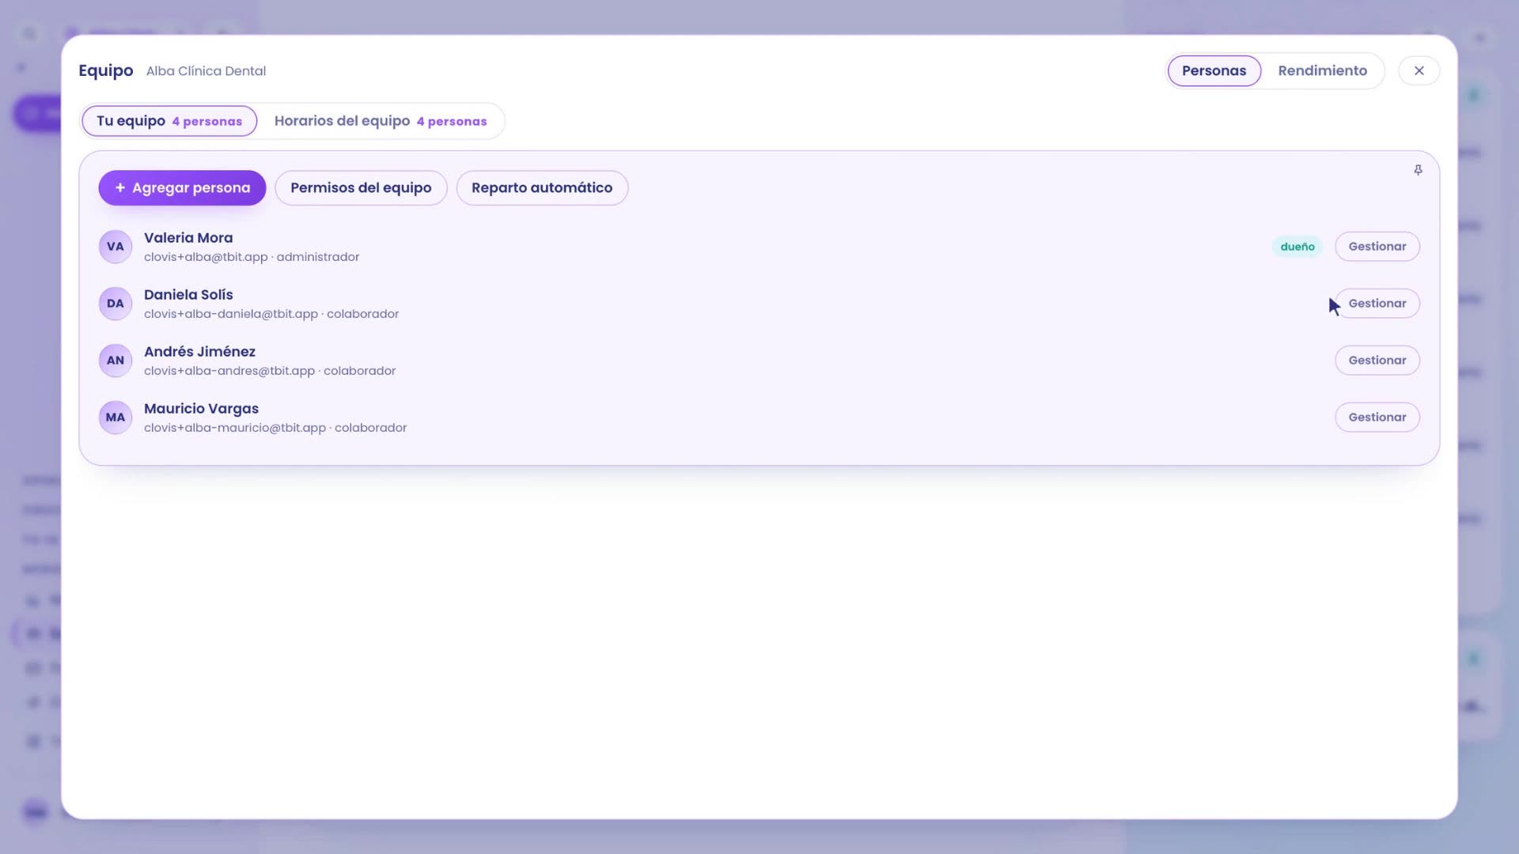Click Gestionar for Andrés Jiménez
This screenshot has width=1519, height=854.
tap(1377, 361)
